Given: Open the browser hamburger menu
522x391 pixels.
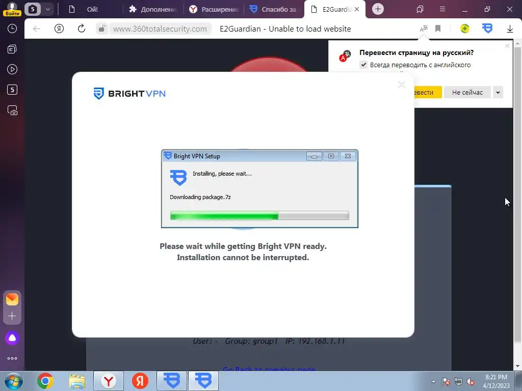Looking at the screenshot, I should (442, 9).
